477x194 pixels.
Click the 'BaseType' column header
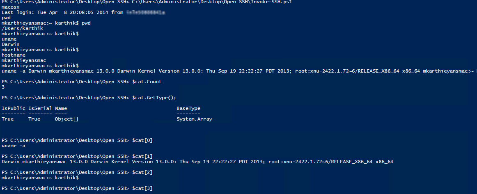point(188,108)
